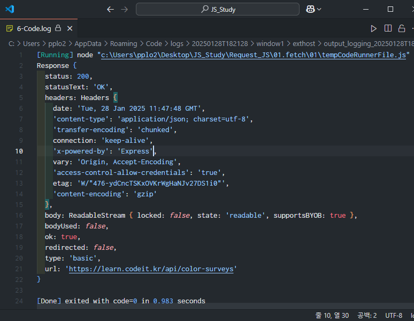Open breadcrumb root C:
Viewport: 414px width, 321px height.
tap(11, 43)
